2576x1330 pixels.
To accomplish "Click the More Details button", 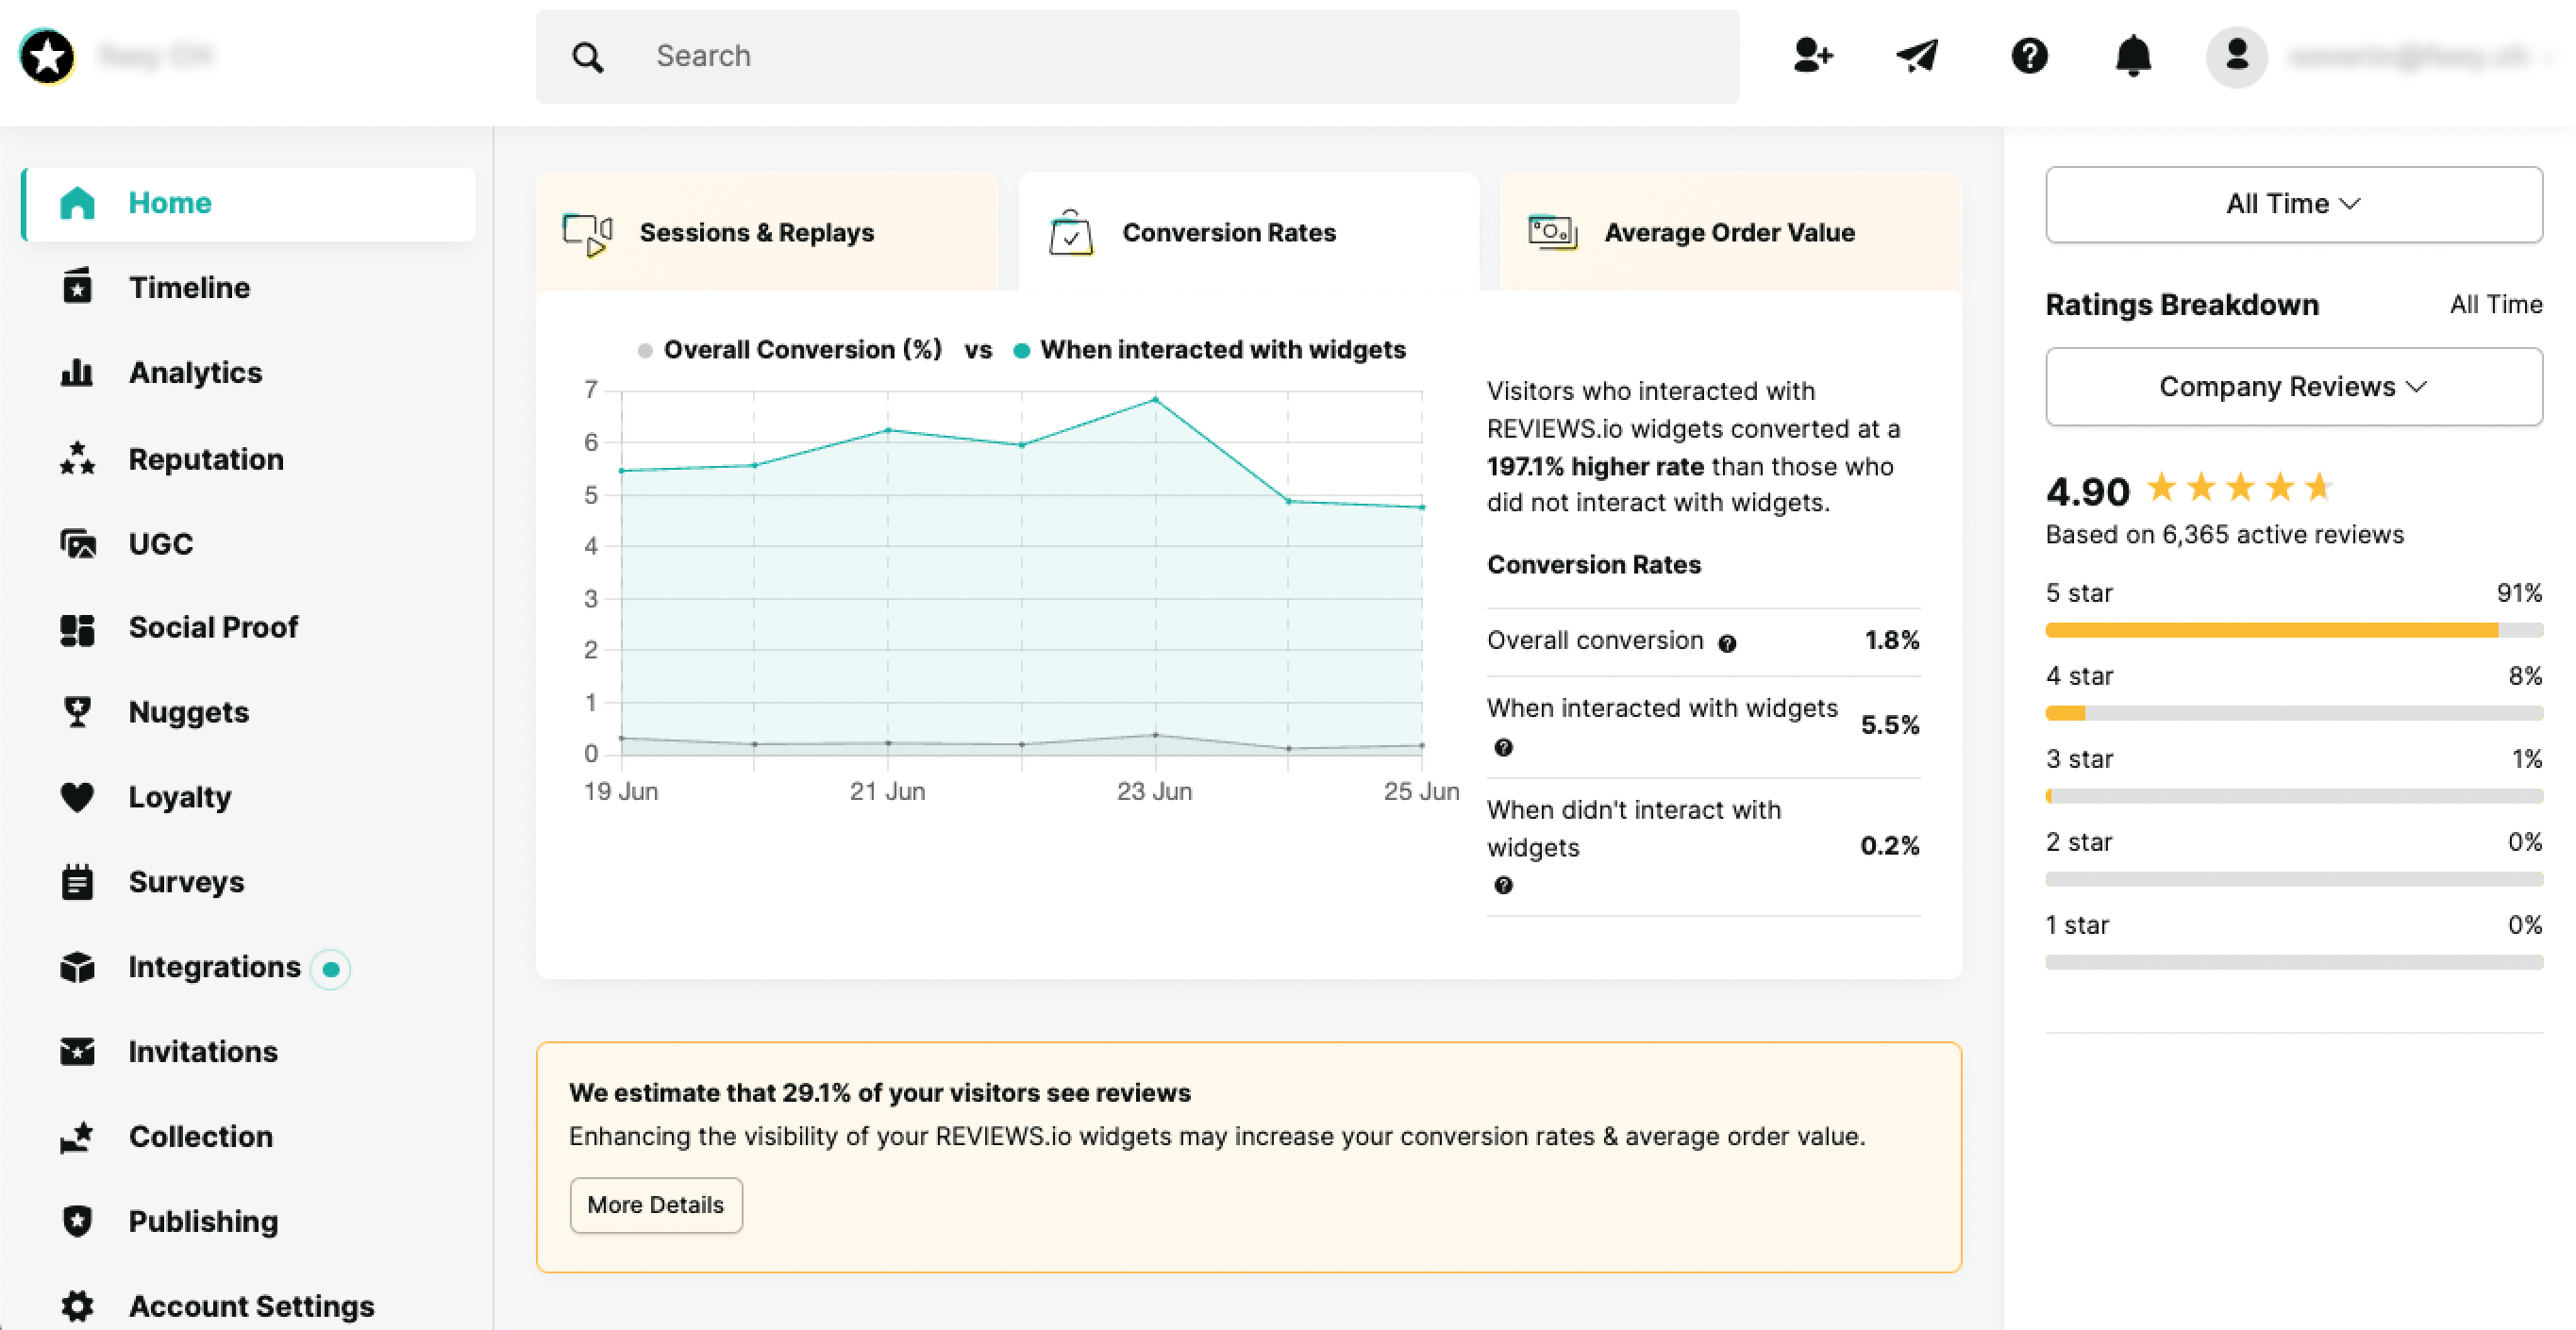I will coord(655,1205).
